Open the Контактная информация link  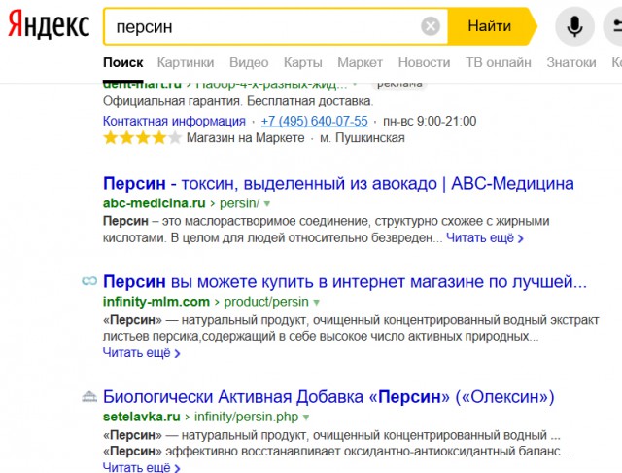pyautogui.click(x=174, y=121)
